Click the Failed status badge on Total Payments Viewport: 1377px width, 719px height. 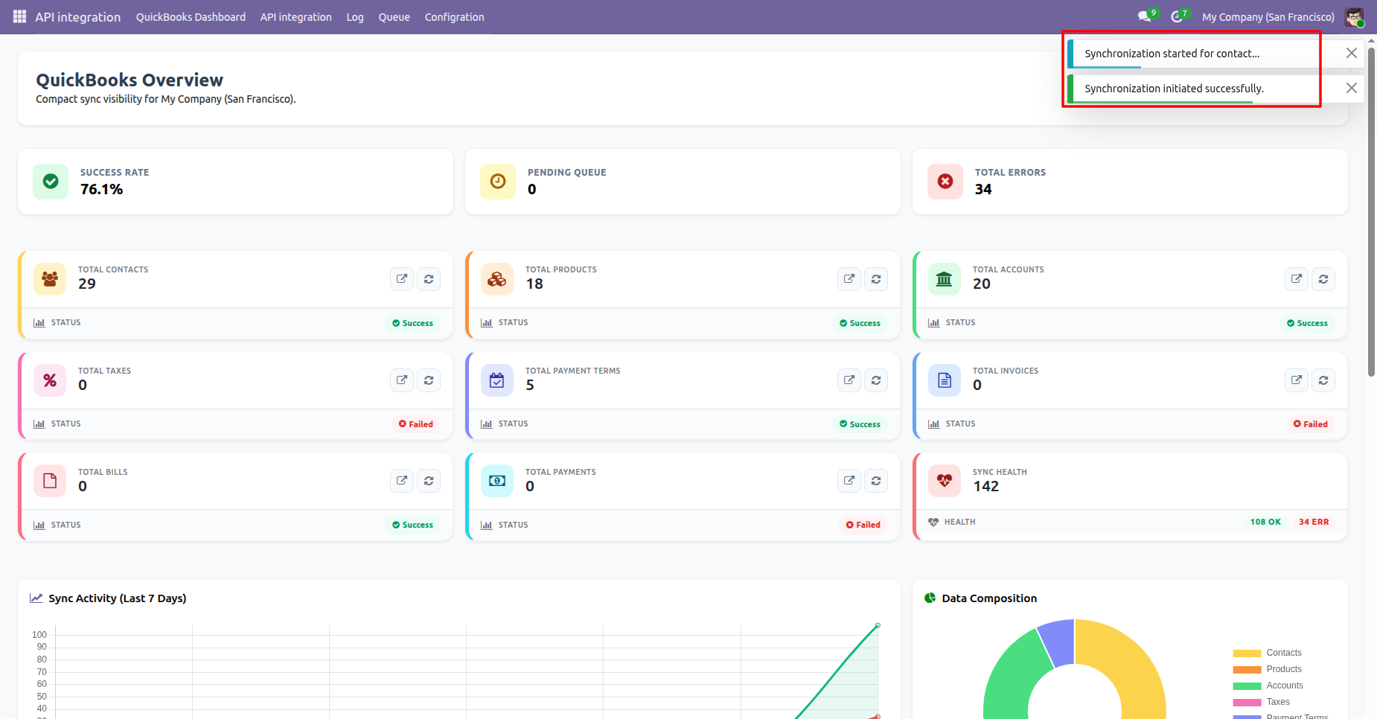863,525
